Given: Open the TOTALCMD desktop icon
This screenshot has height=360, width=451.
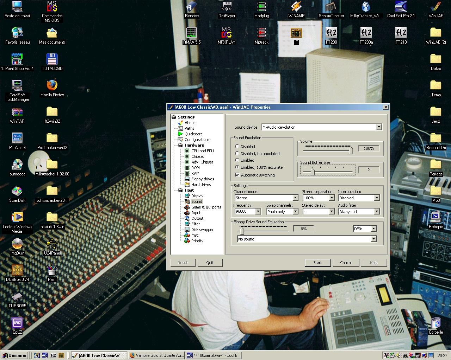Looking at the screenshot, I should 52,62.
